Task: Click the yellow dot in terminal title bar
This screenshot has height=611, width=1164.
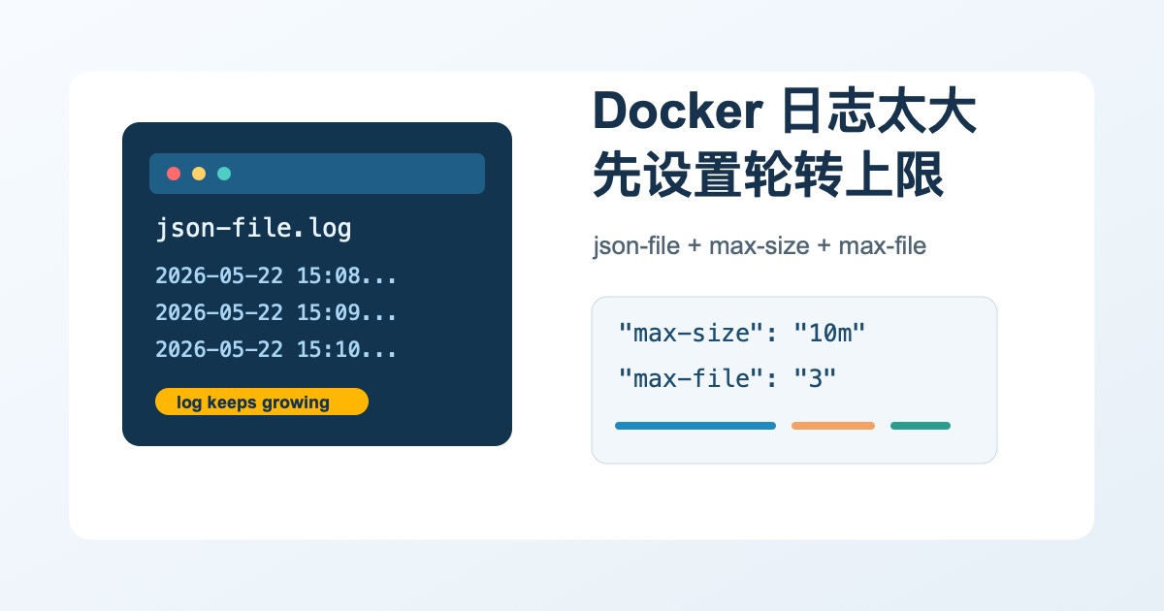Action: tap(199, 174)
